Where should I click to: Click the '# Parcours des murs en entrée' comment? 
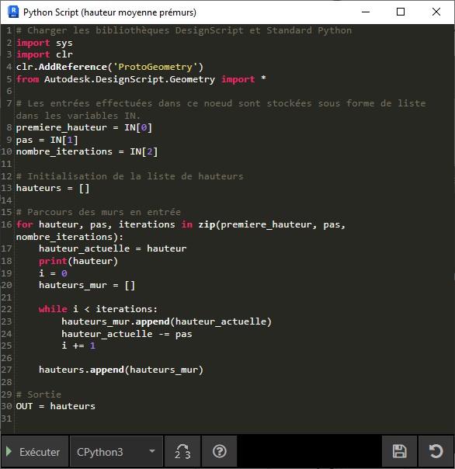point(99,212)
